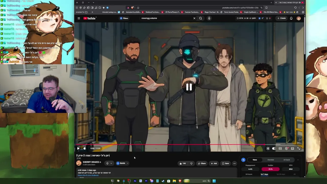Viewport: 327px width, 184px height.
Task: Open Premiere Pro from the taskbar
Action: click(146, 181)
